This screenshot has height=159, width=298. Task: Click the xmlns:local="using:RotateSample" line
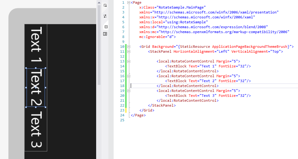click(174, 22)
